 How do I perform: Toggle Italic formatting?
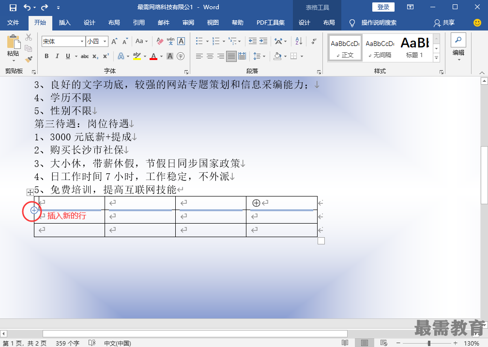point(57,56)
